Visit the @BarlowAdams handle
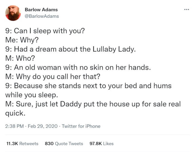The image size is (195, 152). coord(42,16)
